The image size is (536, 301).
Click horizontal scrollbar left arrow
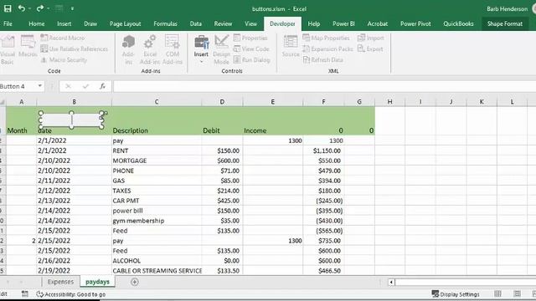(x=391, y=282)
